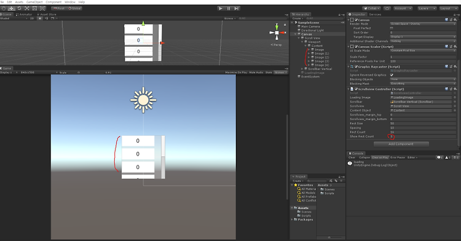Toggle Clear on Play in Console
This screenshot has width=461, height=241.
tap(380, 157)
